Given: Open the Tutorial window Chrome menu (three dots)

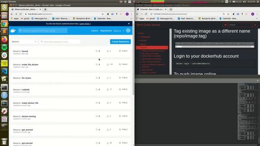Looking at the screenshot, I should (x=257, y=14).
